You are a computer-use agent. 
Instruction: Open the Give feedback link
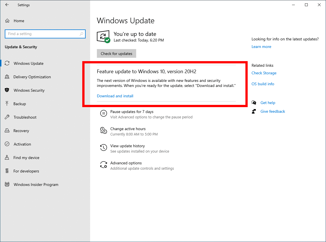[273, 111]
